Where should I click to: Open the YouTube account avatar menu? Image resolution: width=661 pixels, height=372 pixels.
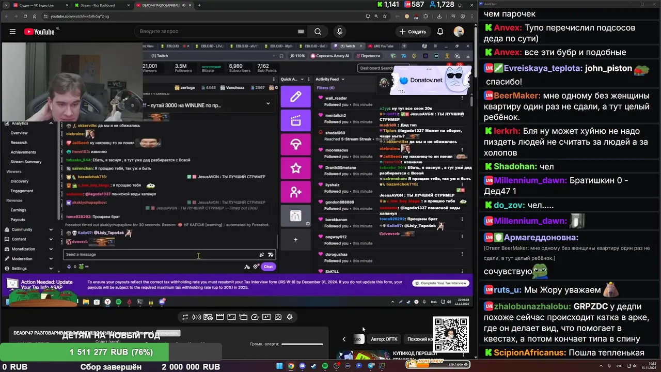pyautogui.click(x=459, y=32)
